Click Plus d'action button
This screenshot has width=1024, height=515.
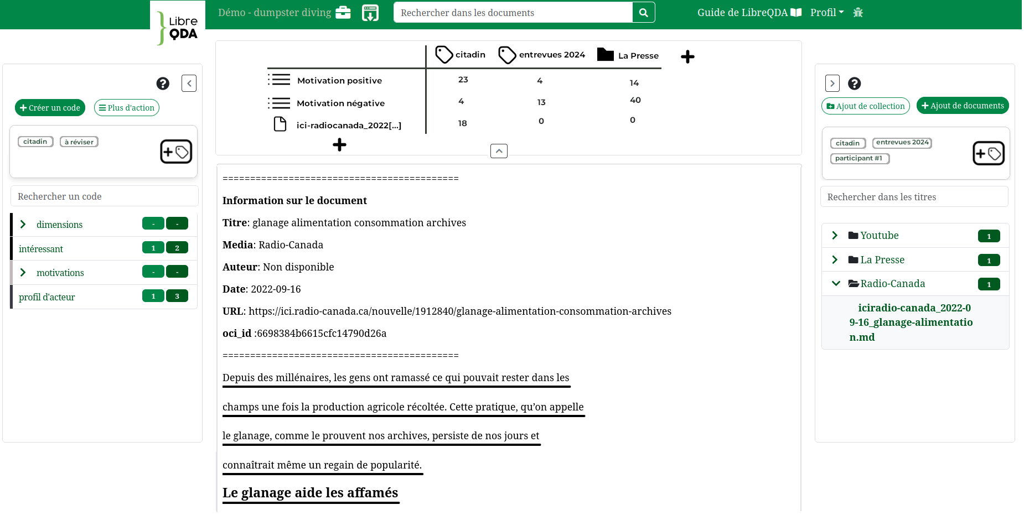(127, 108)
